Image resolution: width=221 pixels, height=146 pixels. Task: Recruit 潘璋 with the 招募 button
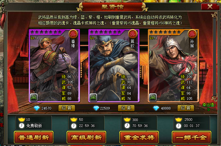point(67,108)
